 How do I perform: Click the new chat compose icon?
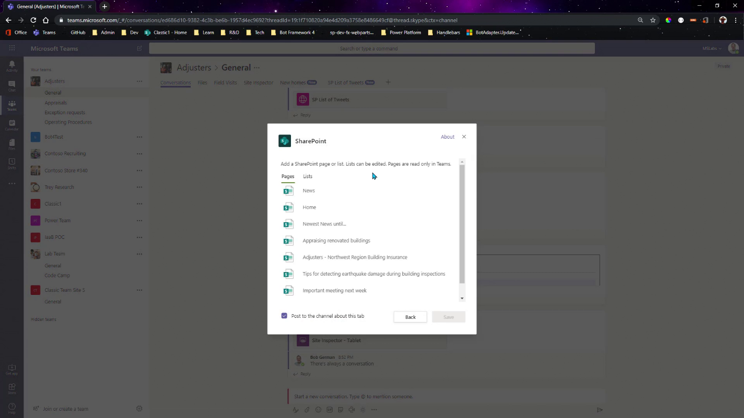click(x=139, y=48)
